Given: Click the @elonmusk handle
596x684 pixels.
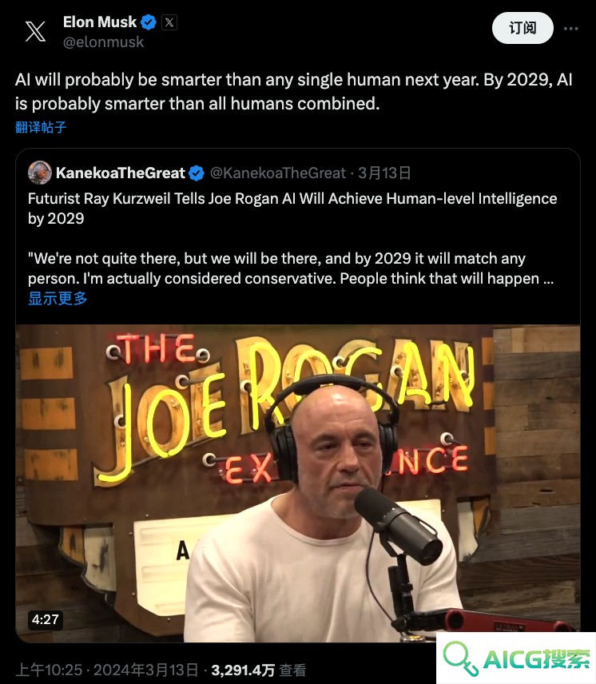Looking at the screenshot, I should [x=103, y=42].
